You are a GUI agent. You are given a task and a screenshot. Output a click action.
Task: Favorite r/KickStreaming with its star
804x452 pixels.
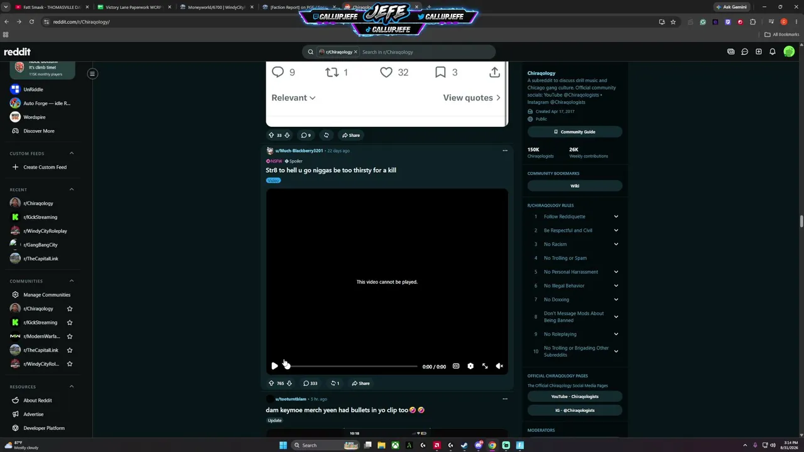70,323
